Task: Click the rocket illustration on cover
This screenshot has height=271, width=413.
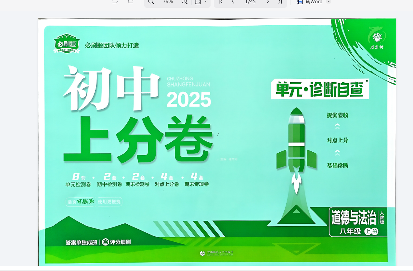Action: (296, 149)
